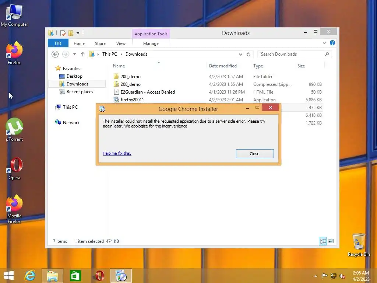Switch to Details view in status bar
The height and width of the screenshot is (283, 377).
pos(323,241)
